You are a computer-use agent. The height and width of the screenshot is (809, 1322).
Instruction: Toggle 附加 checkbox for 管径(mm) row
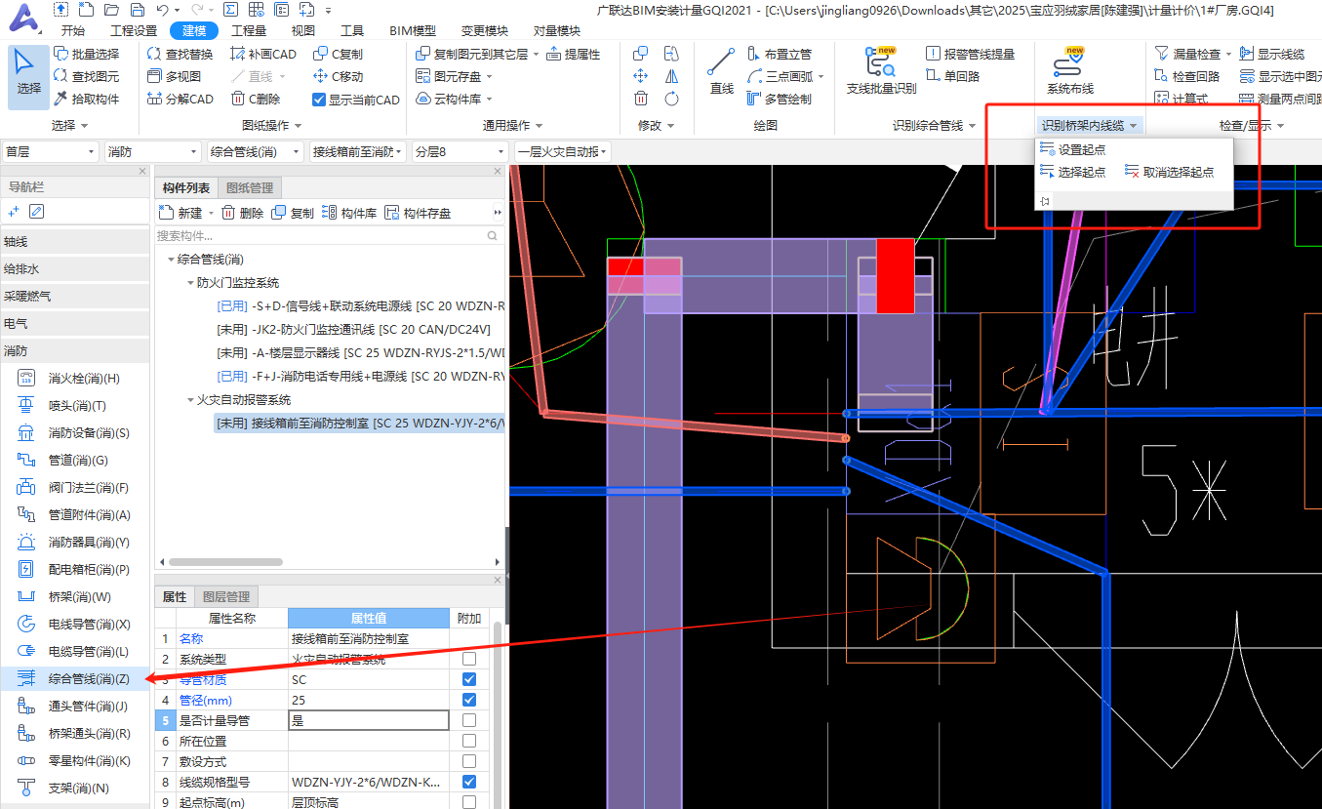pyautogui.click(x=469, y=700)
